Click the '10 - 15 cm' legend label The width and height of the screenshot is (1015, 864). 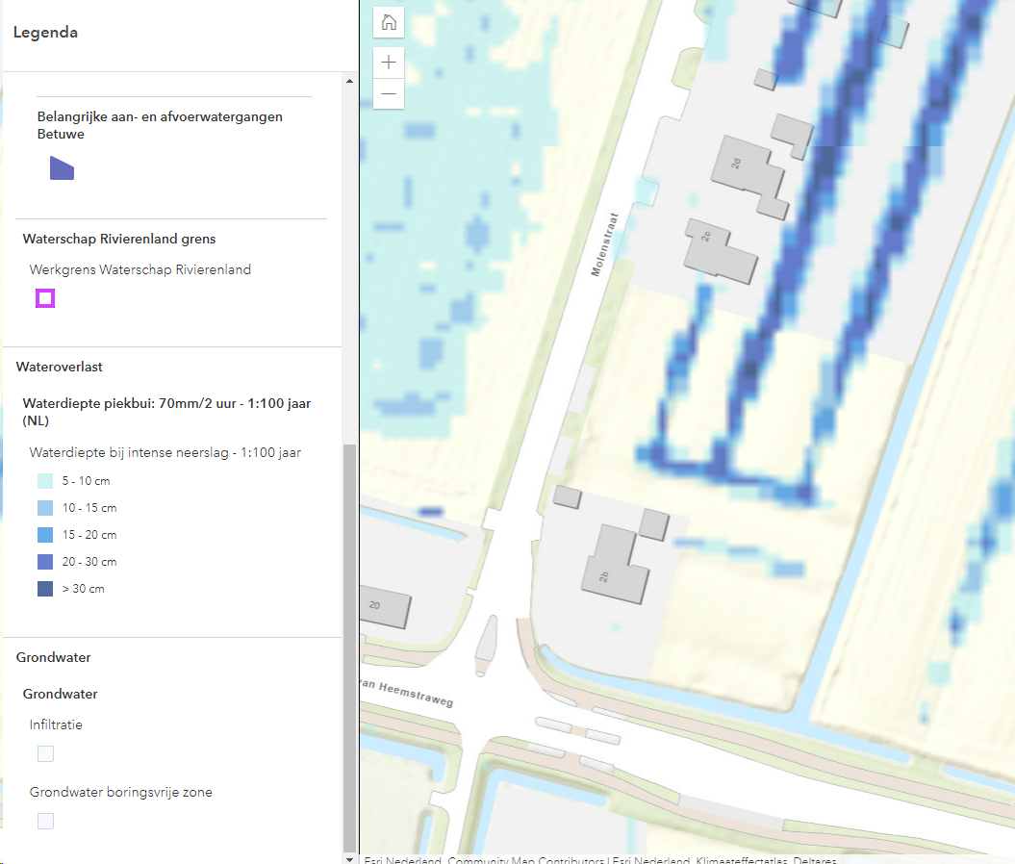click(x=89, y=508)
